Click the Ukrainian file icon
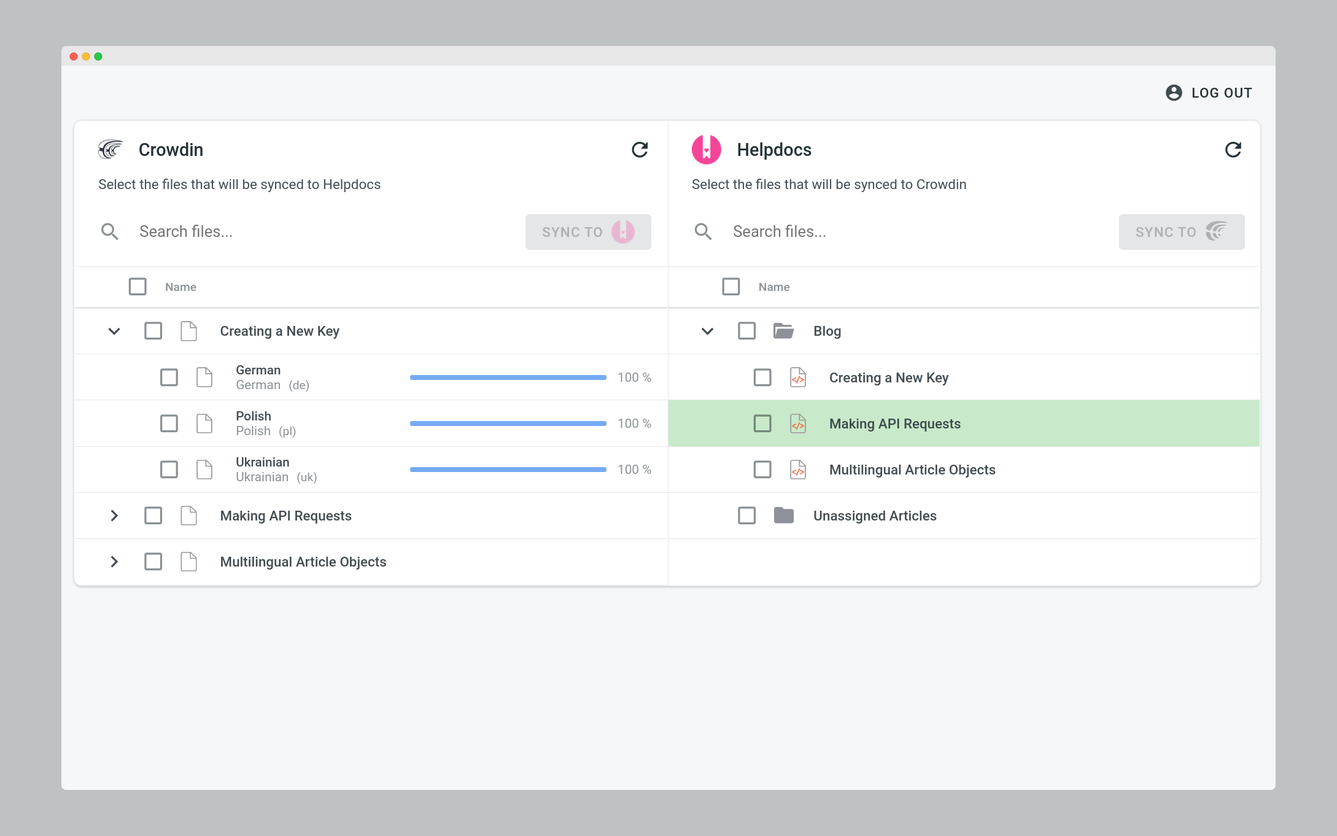1337x836 pixels. click(204, 470)
